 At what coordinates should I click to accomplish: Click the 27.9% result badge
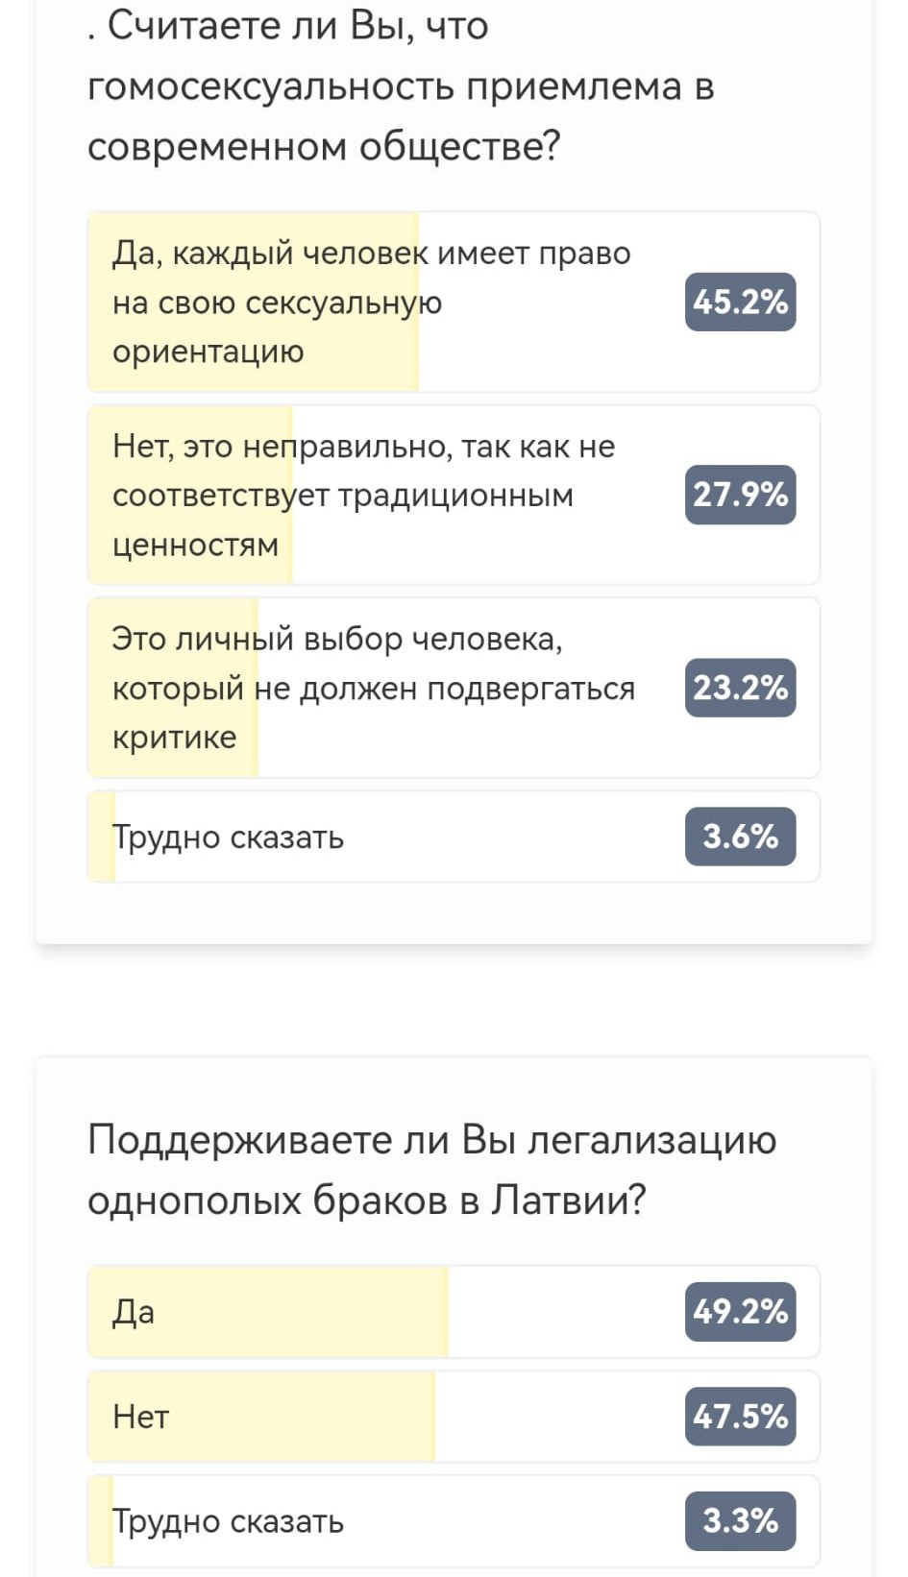740,495
